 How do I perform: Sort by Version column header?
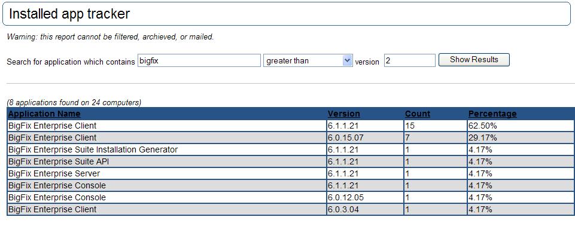pyautogui.click(x=343, y=114)
